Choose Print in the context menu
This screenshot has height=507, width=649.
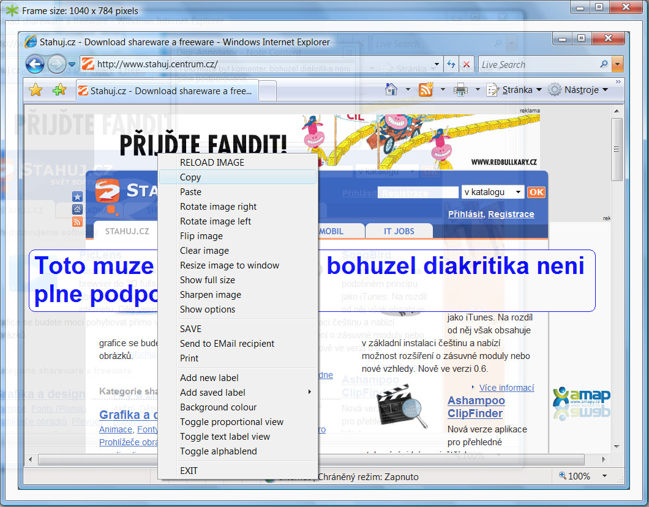point(238,358)
